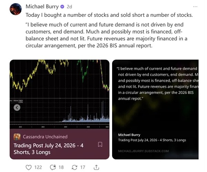Image resolution: width=207 pixels, height=172 pixels.
Task: View the 2d post timestamp
Action: click(x=69, y=7)
